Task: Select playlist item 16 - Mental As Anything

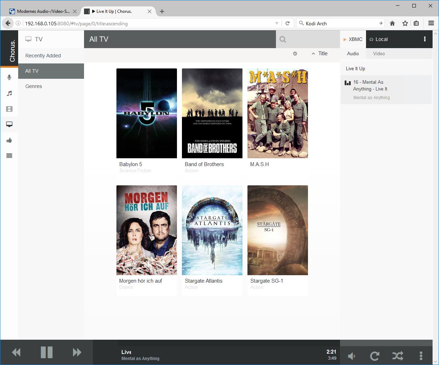Action: tap(386, 89)
